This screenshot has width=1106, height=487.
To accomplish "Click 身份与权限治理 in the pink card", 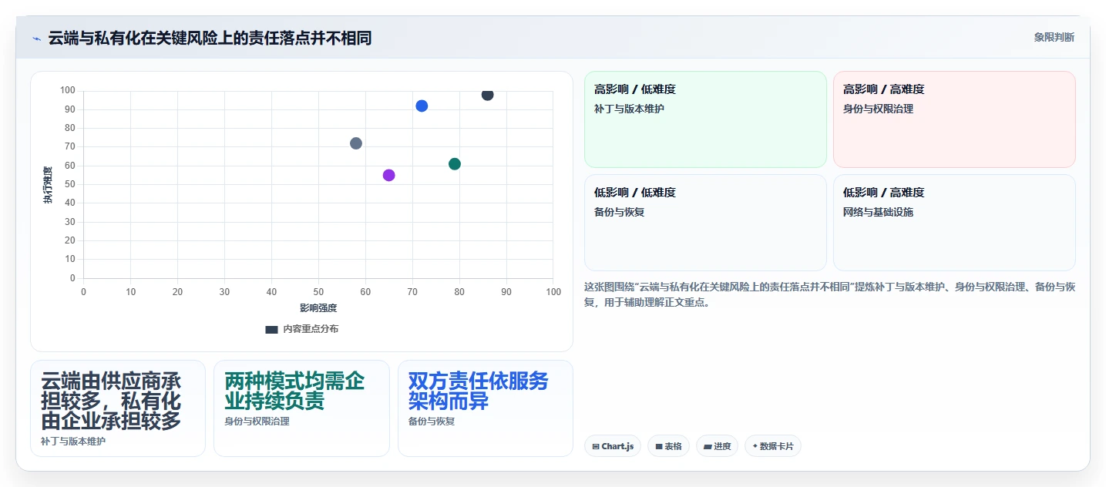I will (x=878, y=109).
